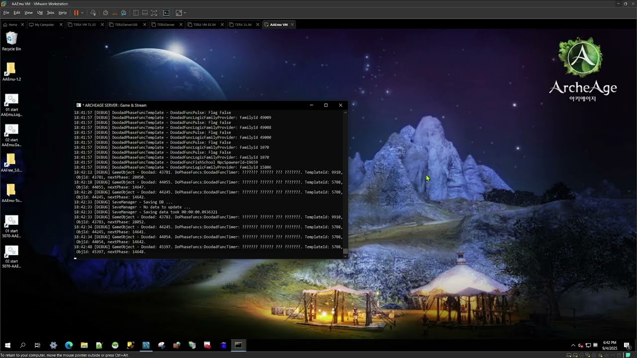Screen dimensions: 637x358
Task: Take a snapshot of this VM
Action: [105, 12]
